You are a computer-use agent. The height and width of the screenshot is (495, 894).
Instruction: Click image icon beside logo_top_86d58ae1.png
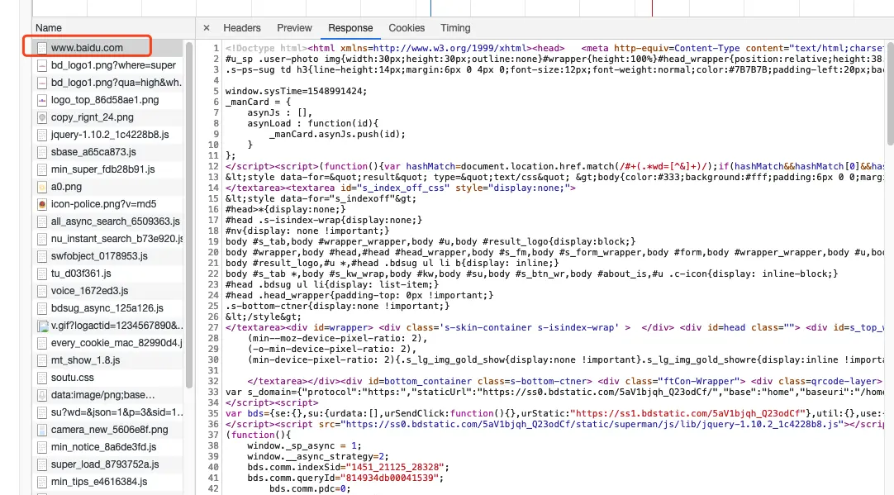coord(41,100)
